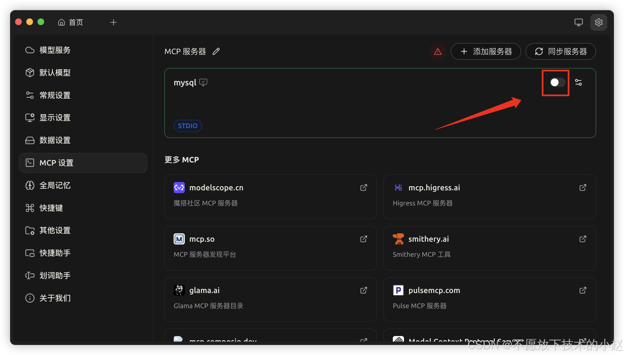This screenshot has height=355, width=624.
Task: Click 添加服务器 button
Action: pos(486,51)
